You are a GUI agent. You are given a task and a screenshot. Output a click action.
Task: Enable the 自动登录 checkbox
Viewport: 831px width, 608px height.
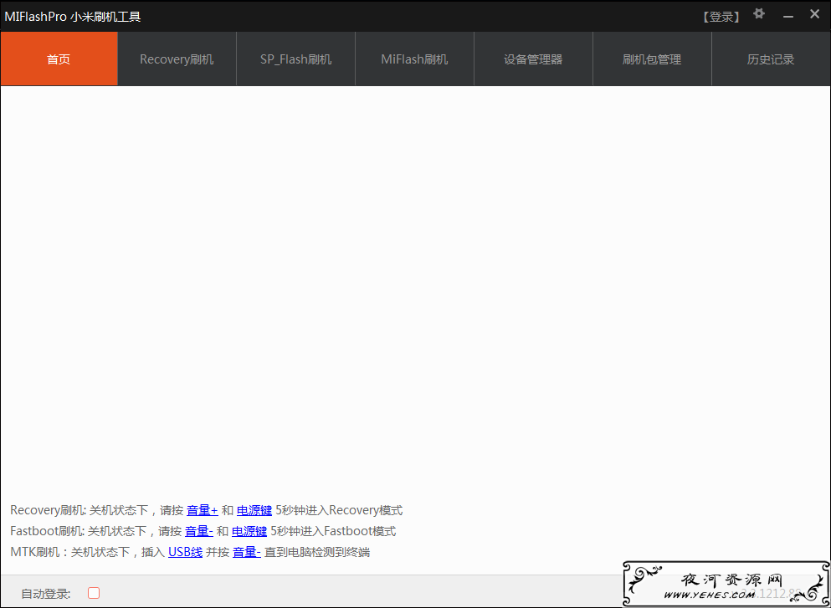click(94, 593)
